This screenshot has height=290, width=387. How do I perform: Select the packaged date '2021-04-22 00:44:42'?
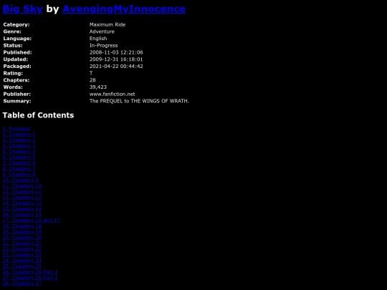[116, 66]
